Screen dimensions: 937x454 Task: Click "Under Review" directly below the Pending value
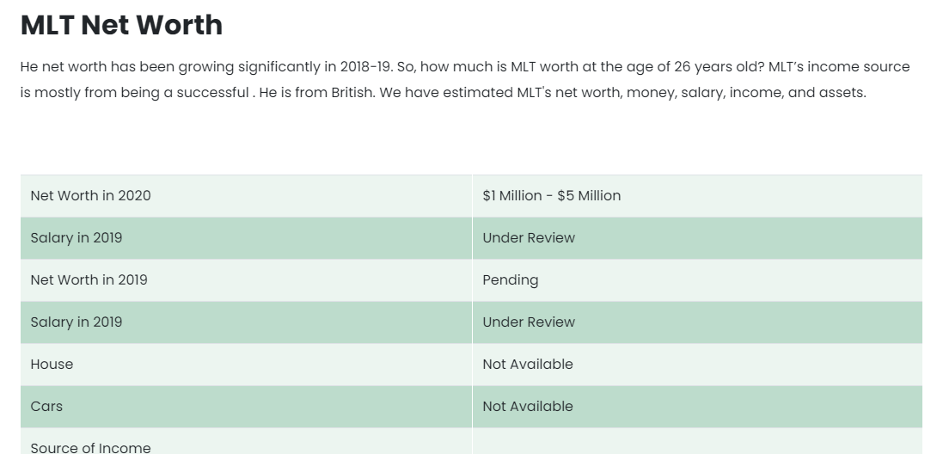click(x=529, y=322)
